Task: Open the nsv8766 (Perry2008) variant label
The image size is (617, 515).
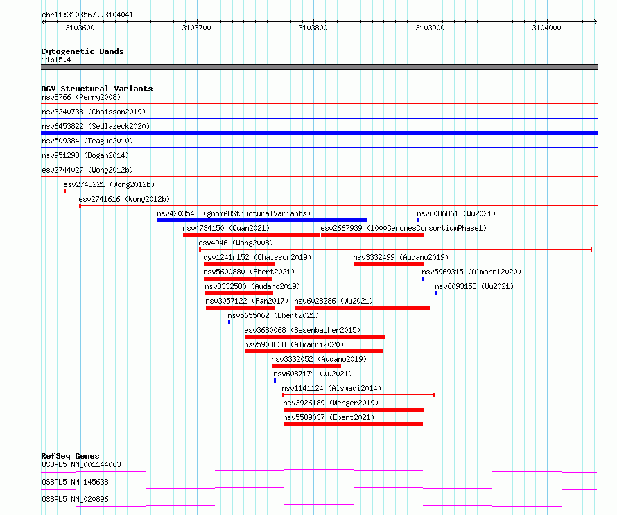Action: 81,97
